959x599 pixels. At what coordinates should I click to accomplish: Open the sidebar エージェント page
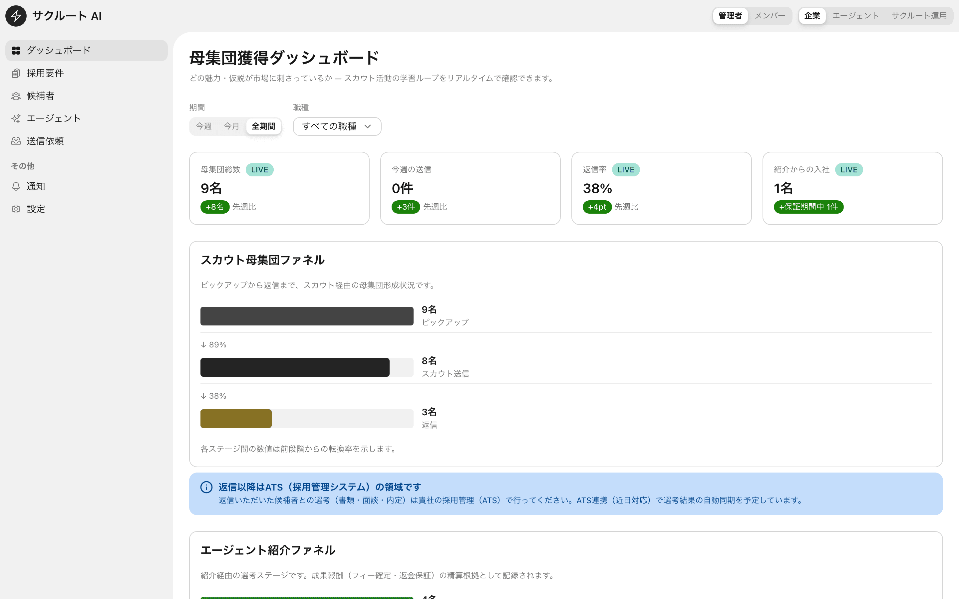(86, 118)
